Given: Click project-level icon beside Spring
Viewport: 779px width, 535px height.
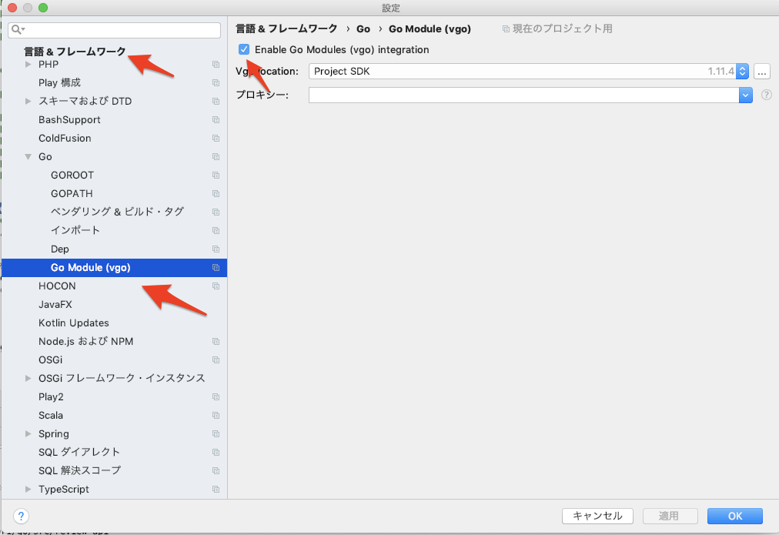Looking at the screenshot, I should pyautogui.click(x=216, y=433).
